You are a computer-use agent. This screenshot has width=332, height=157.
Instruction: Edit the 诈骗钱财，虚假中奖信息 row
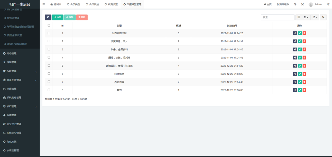300,66
